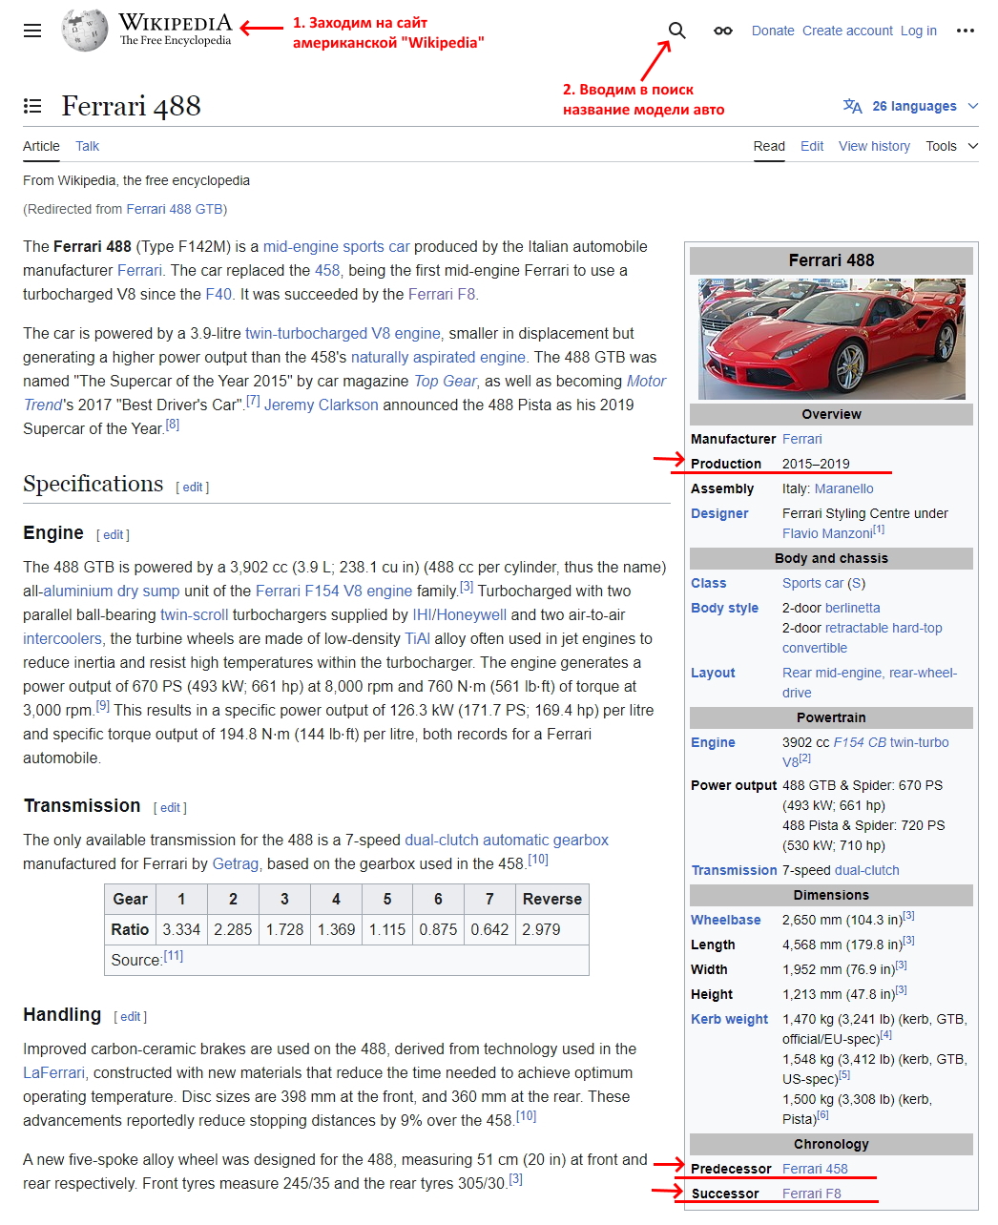Image resolution: width=998 pixels, height=1225 pixels.
Task: Open the dry sump link
Action: click(x=149, y=591)
